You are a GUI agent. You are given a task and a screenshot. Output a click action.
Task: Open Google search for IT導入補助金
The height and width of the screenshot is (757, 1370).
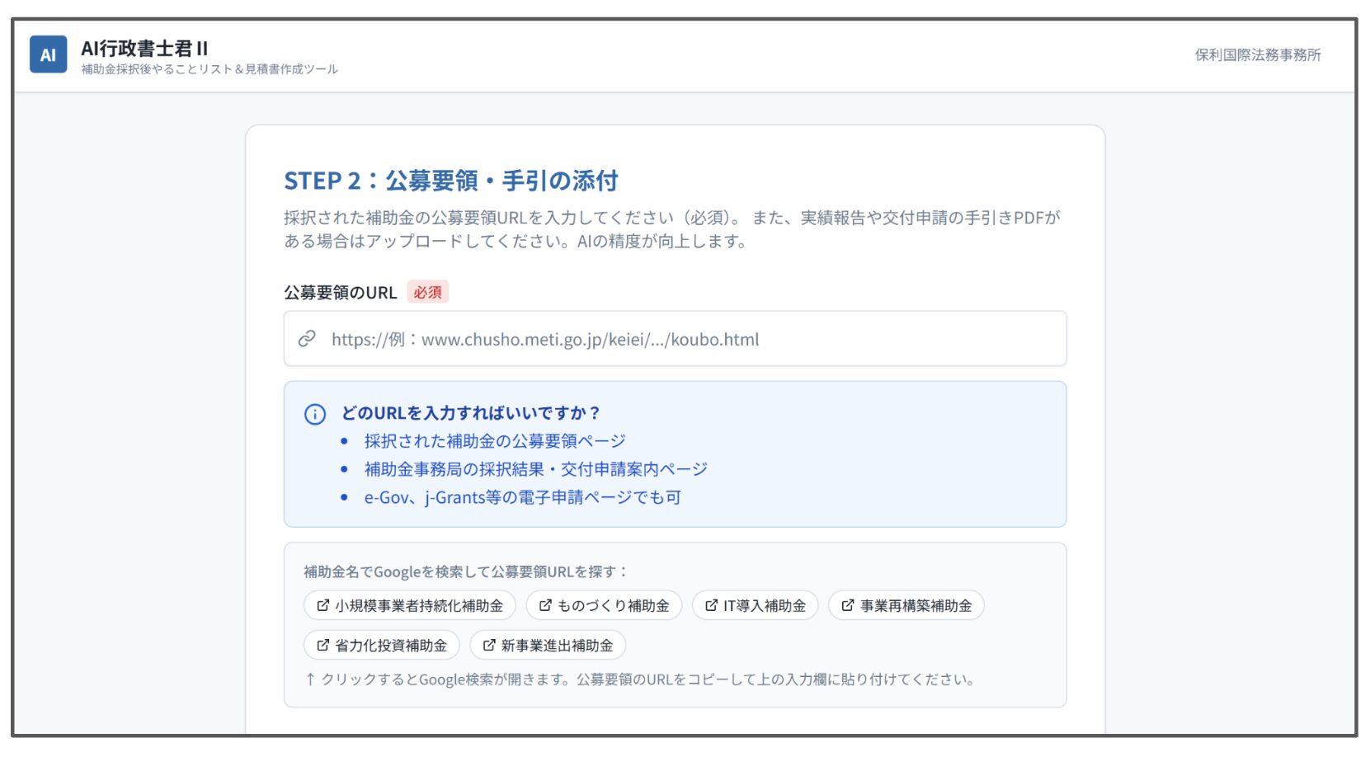755,605
